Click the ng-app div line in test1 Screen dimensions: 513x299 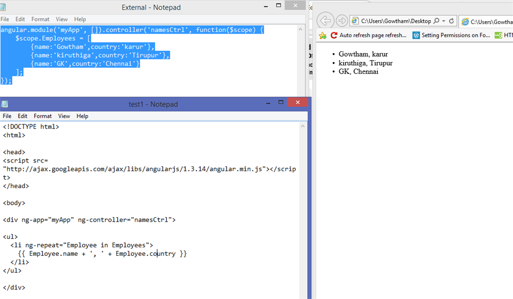89,220
